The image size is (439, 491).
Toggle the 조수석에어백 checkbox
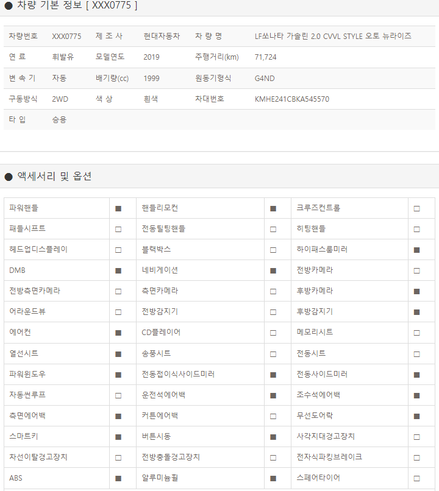pyautogui.click(x=417, y=395)
